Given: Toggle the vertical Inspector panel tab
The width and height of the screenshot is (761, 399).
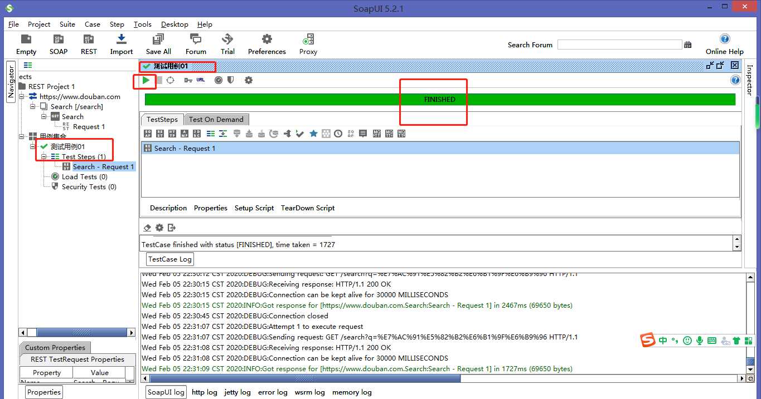Looking at the screenshot, I should tap(749, 80).
